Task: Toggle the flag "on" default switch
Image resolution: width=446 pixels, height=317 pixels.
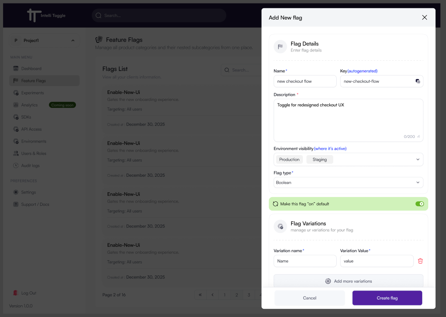Action: coord(419,204)
